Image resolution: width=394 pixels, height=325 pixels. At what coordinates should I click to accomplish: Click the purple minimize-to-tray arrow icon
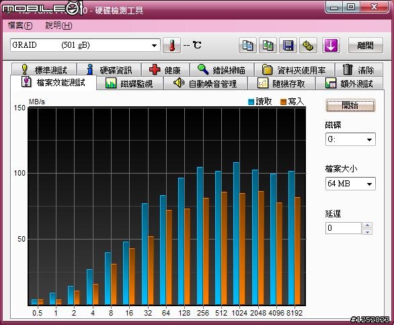[331, 45]
